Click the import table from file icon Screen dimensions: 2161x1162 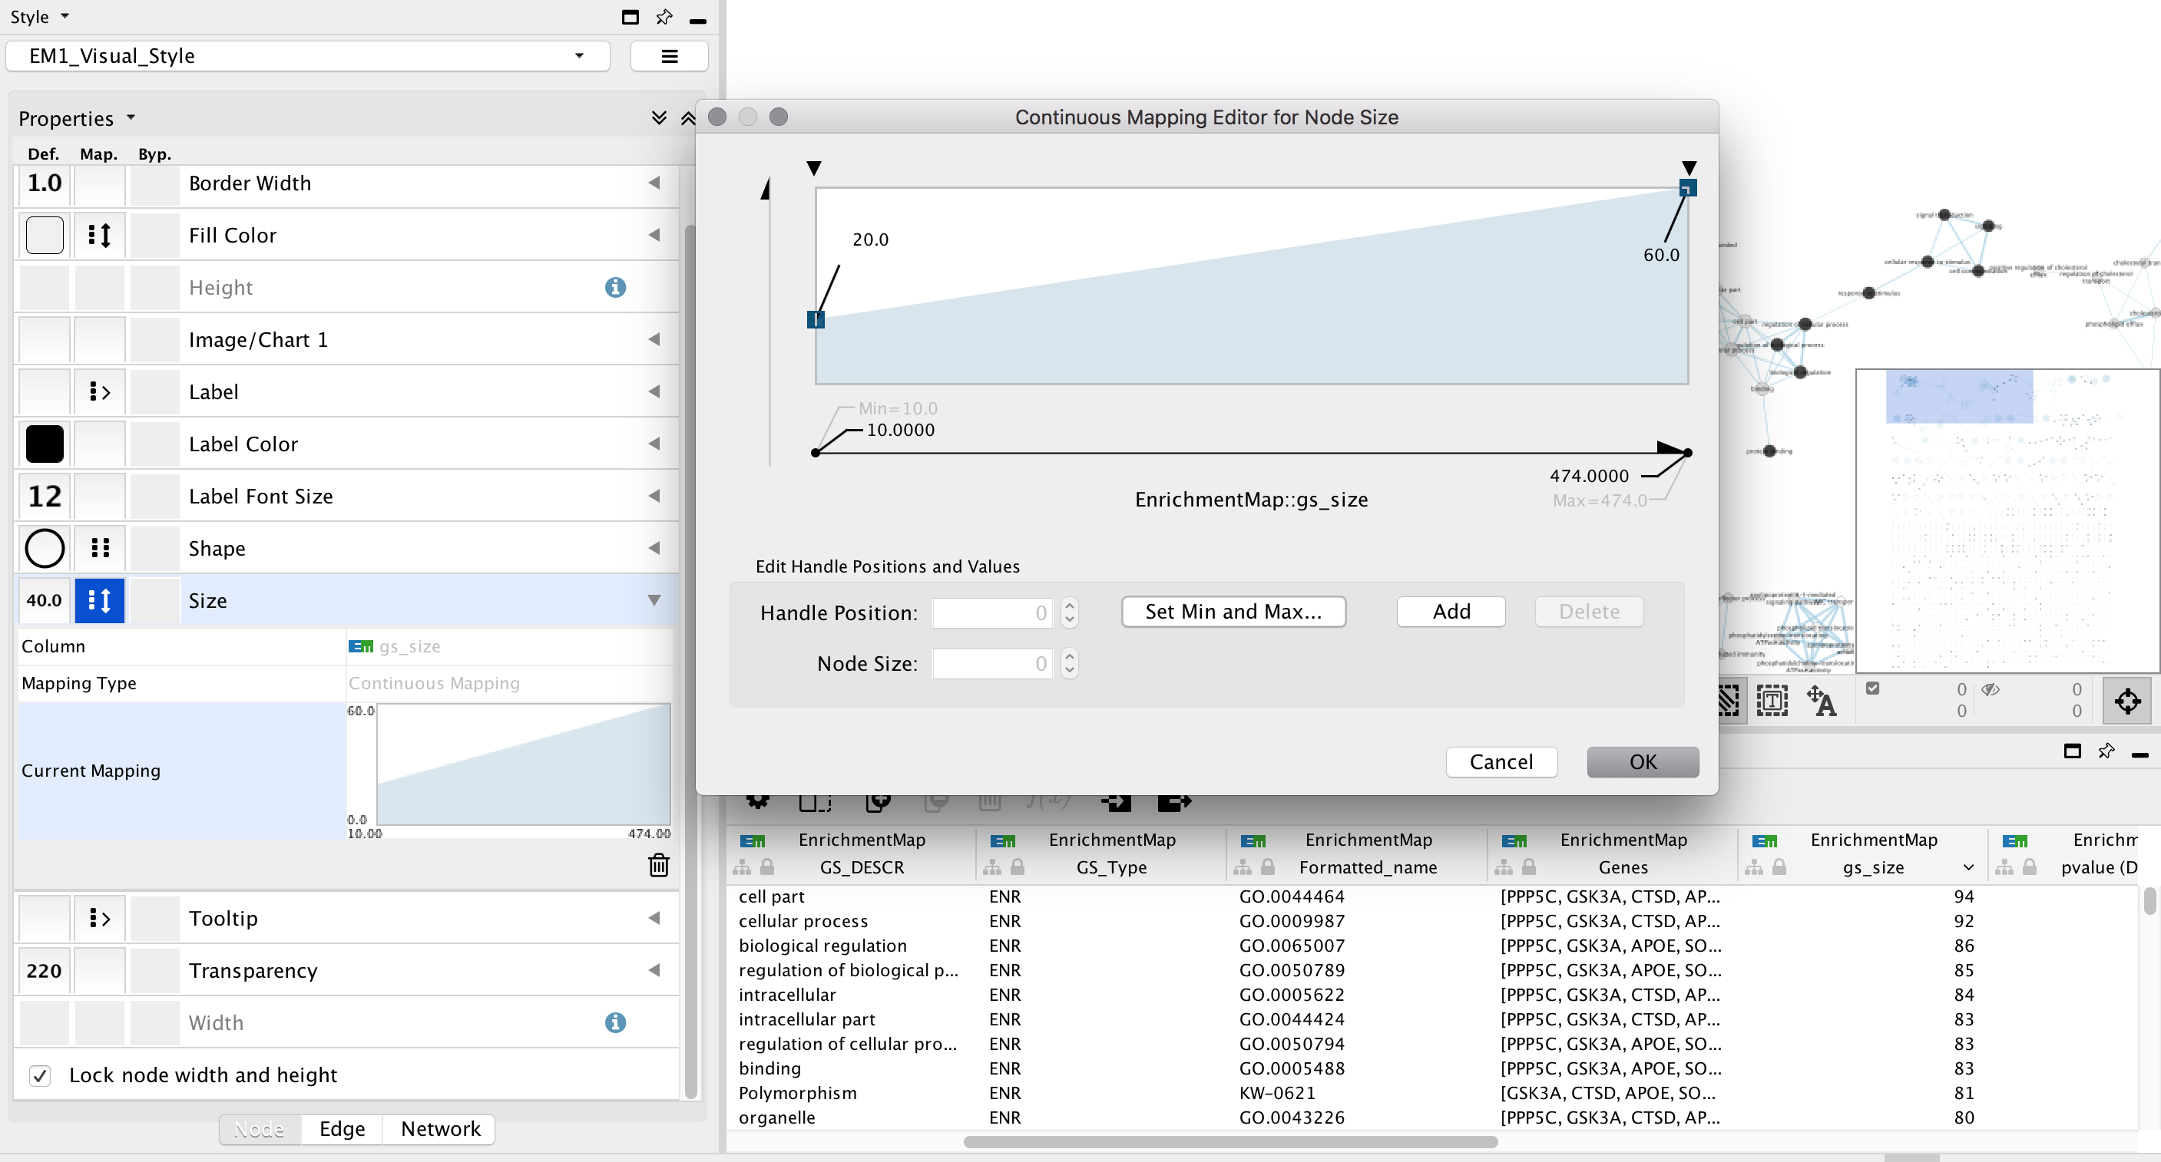1116,801
